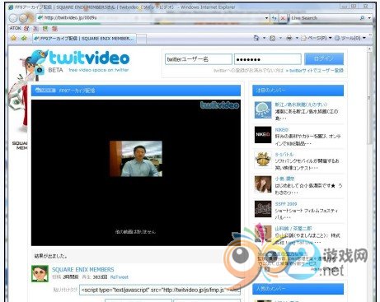Click the IE Forward navigation button
This screenshot has height=302, width=380.
point(24,18)
